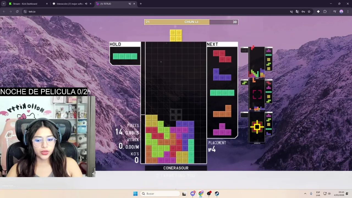This screenshot has height=198, width=352.
Task: Switch the ESP LAA input language
Action: 318,194
